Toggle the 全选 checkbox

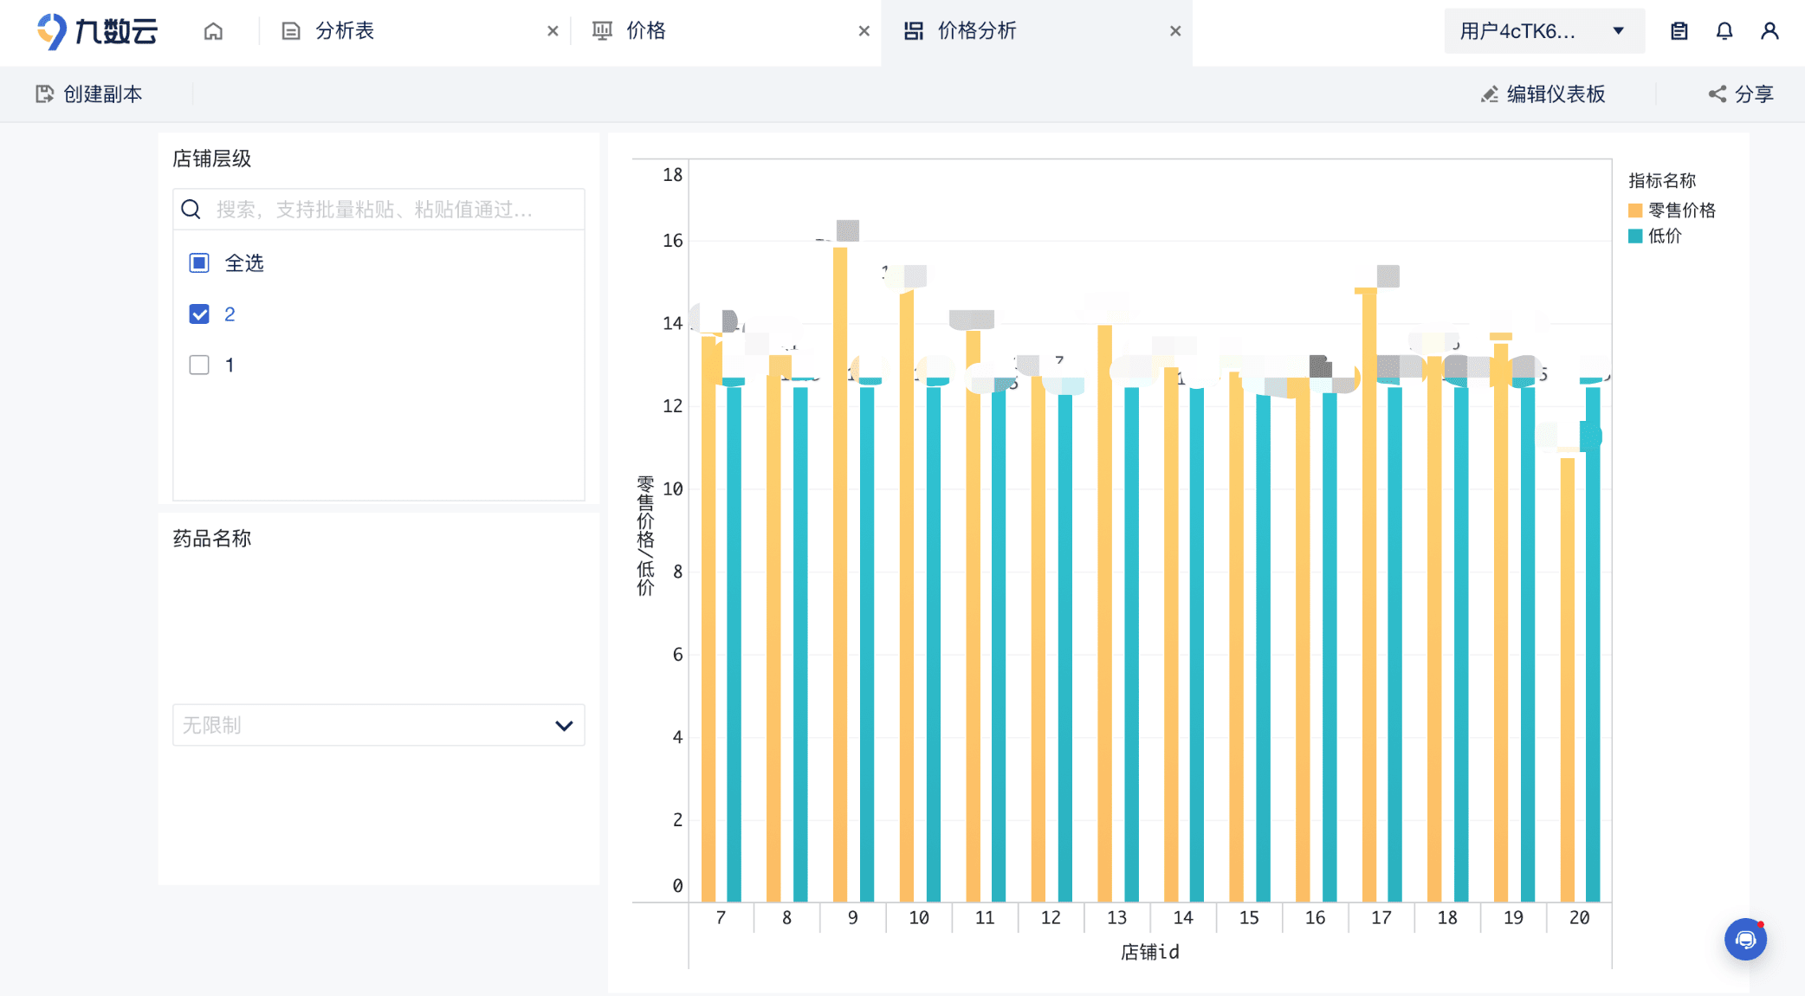[x=199, y=262]
